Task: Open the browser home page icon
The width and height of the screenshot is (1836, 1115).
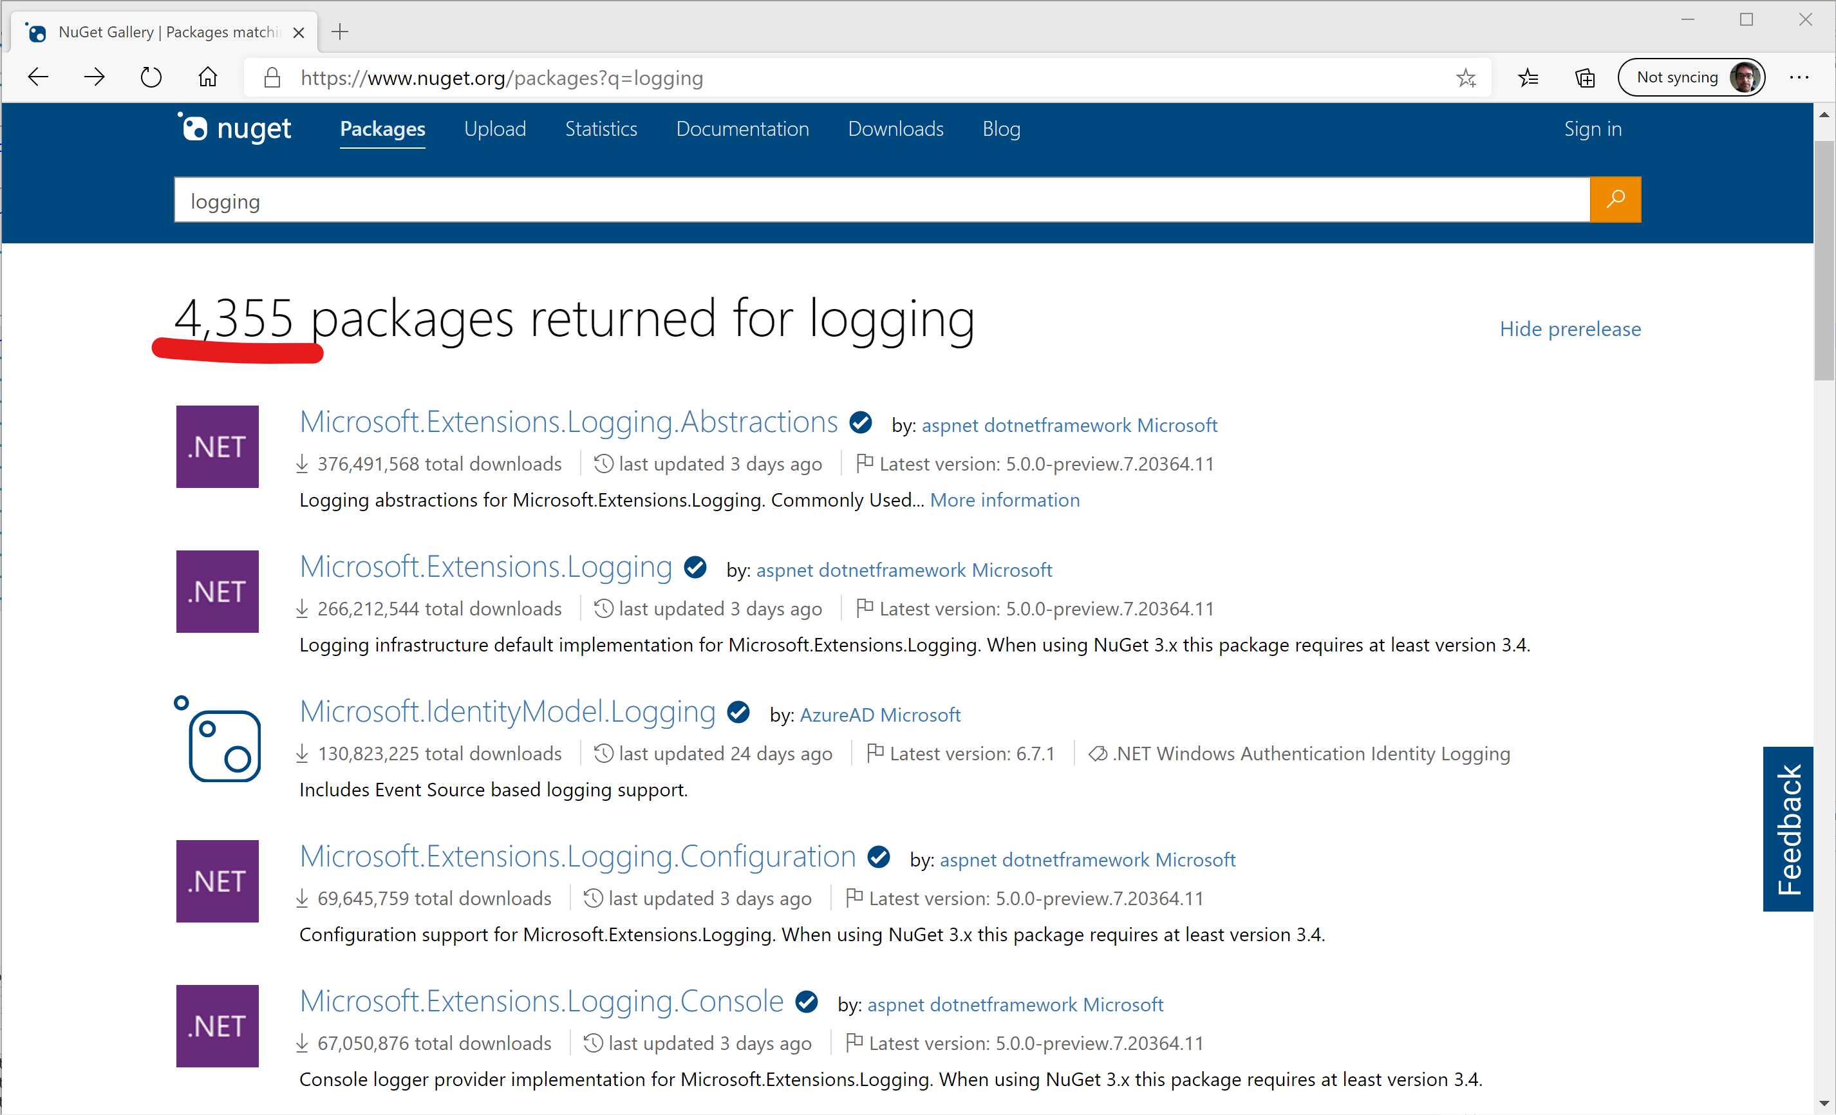Action: tap(208, 77)
